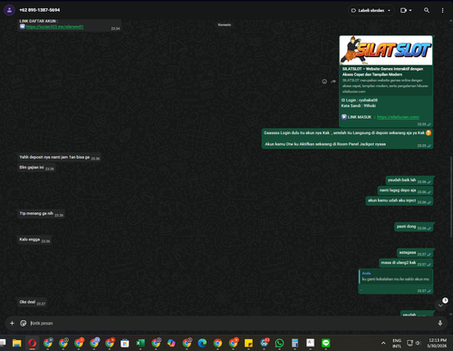The width and height of the screenshot is (453, 351).
Task: Open File Explorer from the taskbar
Action: (x=16, y=343)
